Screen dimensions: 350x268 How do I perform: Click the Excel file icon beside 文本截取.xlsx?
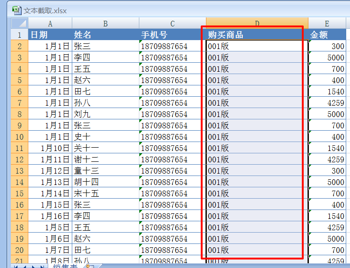point(17,10)
